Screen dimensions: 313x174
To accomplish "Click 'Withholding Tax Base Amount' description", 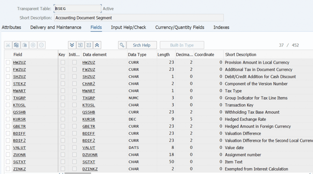I will [x=252, y=112].
